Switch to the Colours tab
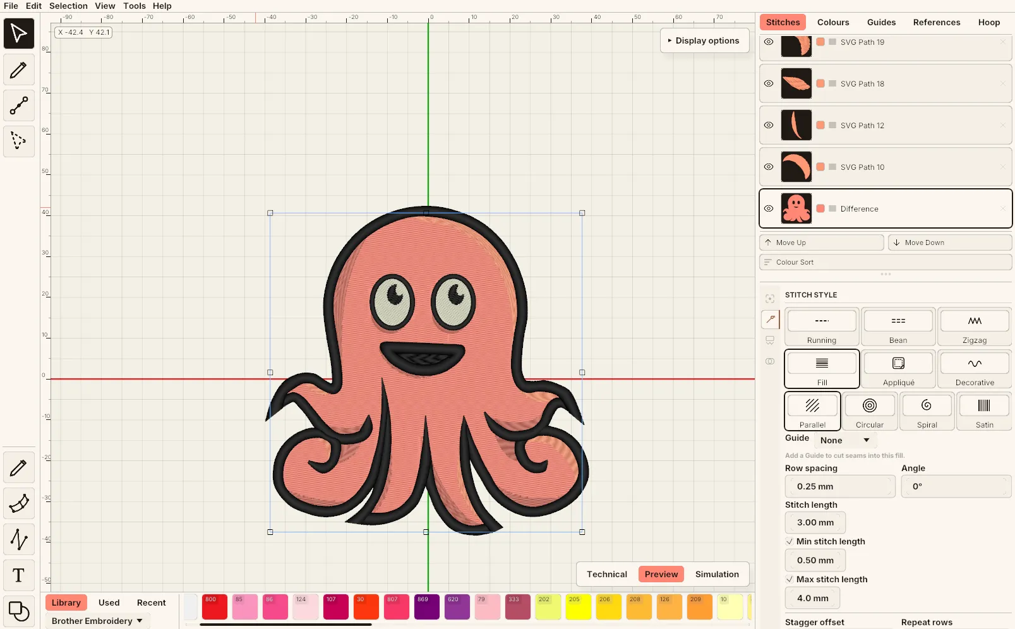The height and width of the screenshot is (629, 1015). pos(833,22)
